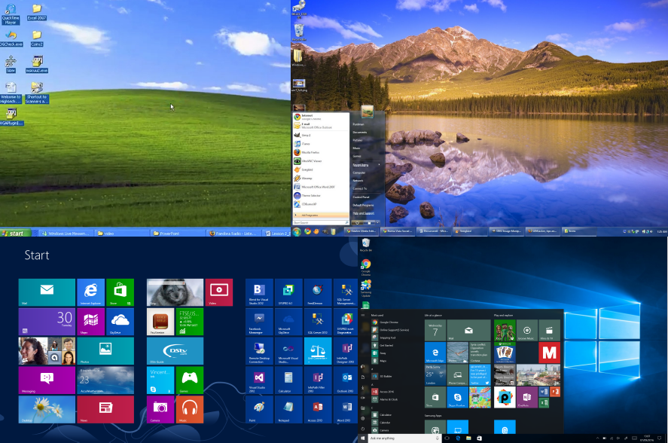Image resolution: width=668 pixels, height=443 pixels.
Task: Open Word 2013 tile on Windows 8
Action: [x=345, y=409]
